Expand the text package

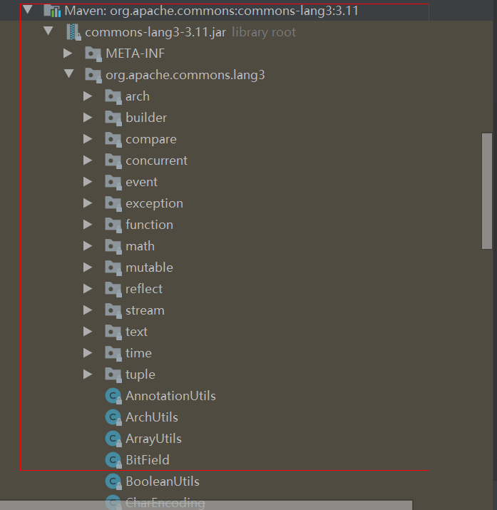point(88,332)
